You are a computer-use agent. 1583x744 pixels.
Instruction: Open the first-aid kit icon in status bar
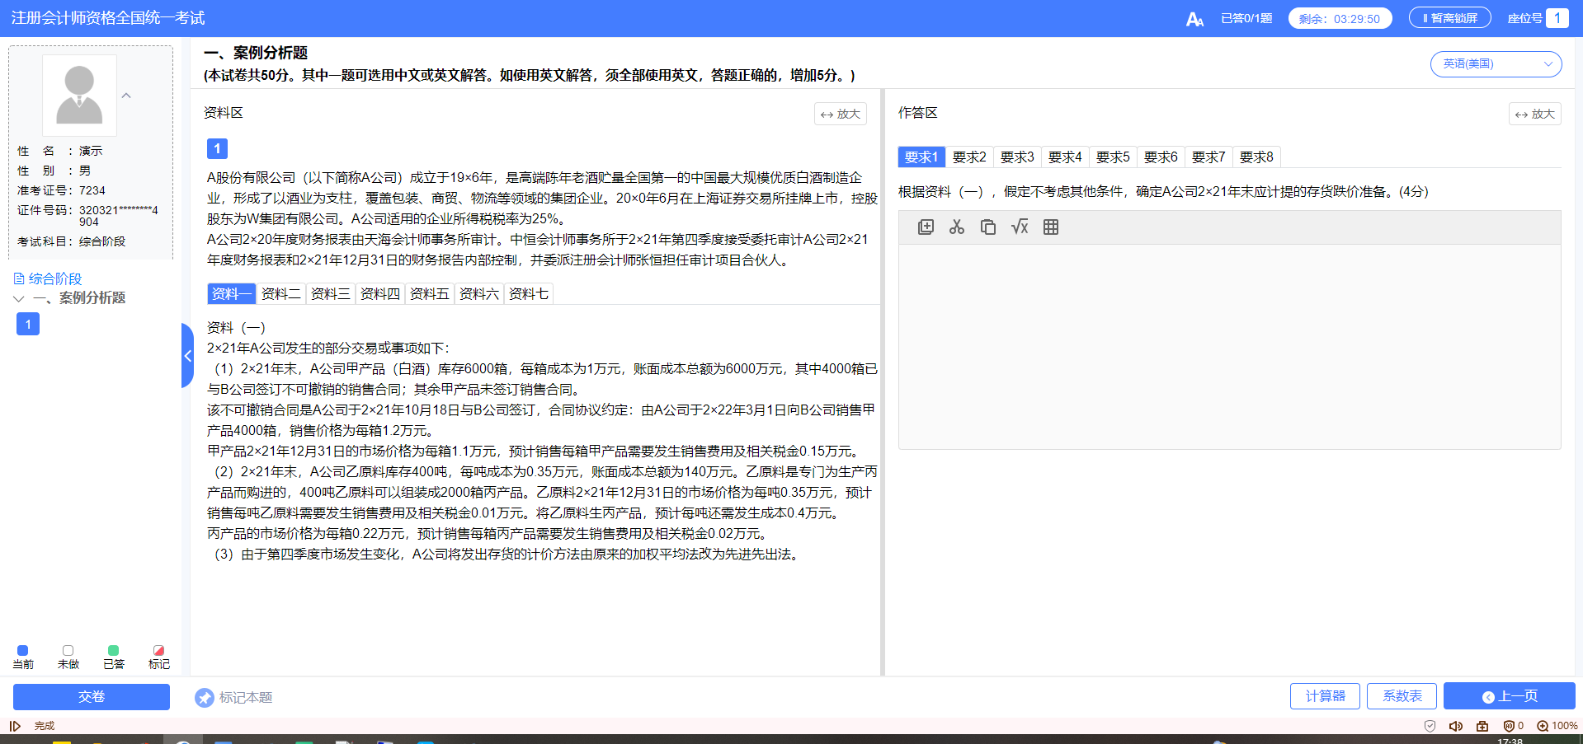(x=1482, y=725)
